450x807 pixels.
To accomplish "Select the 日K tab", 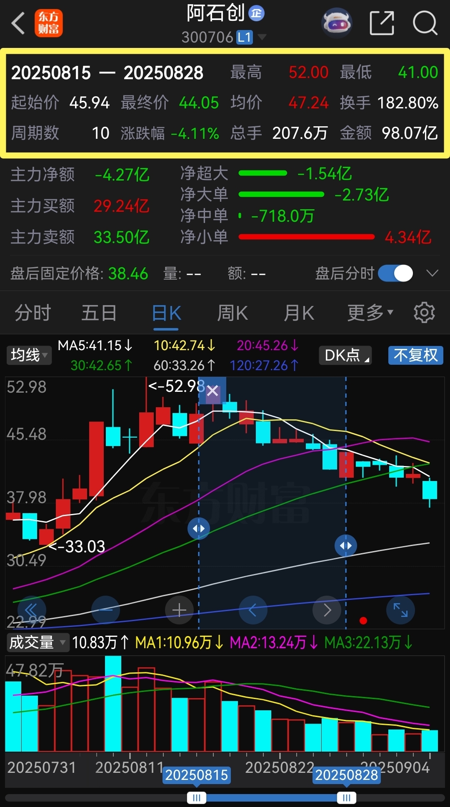I will pos(166,313).
